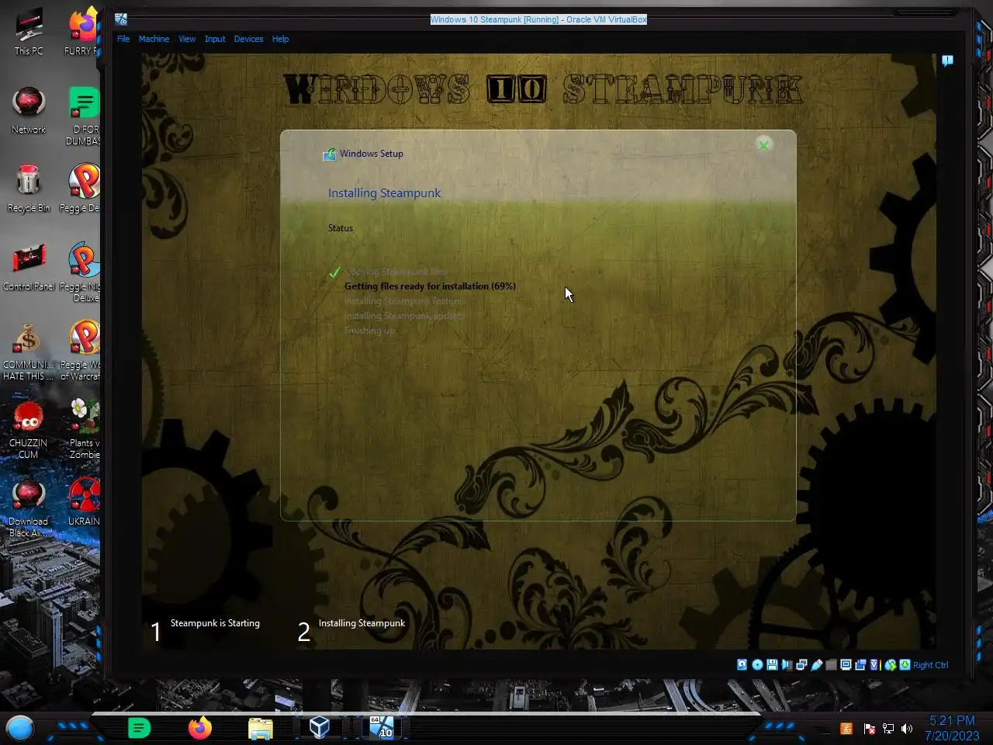Open the green chat app on taskbar

click(139, 728)
